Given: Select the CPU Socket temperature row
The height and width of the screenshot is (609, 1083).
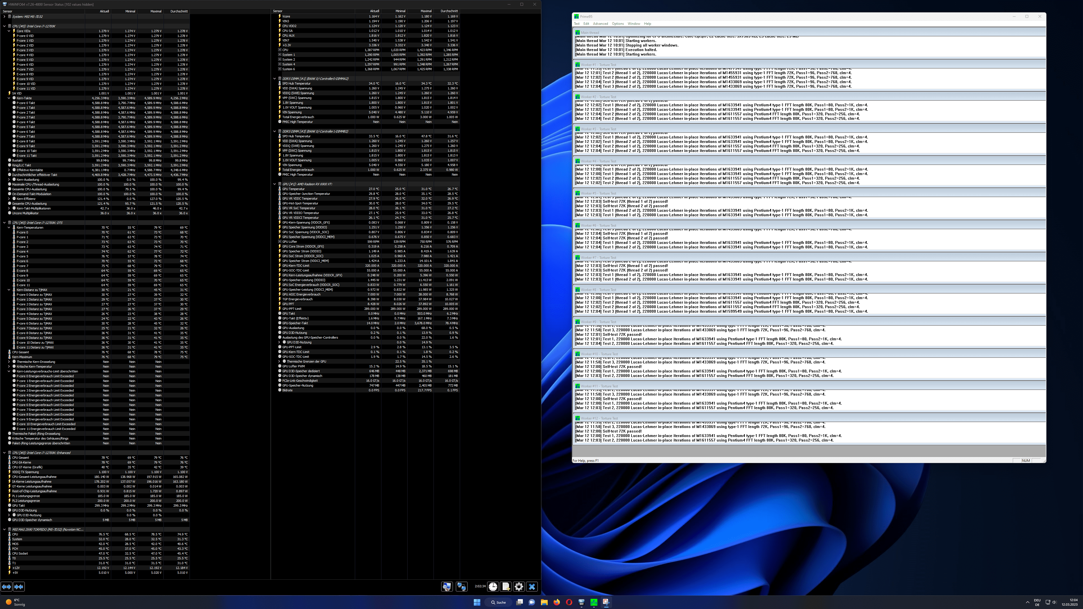Looking at the screenshot, I should click(x=95, y=553).
